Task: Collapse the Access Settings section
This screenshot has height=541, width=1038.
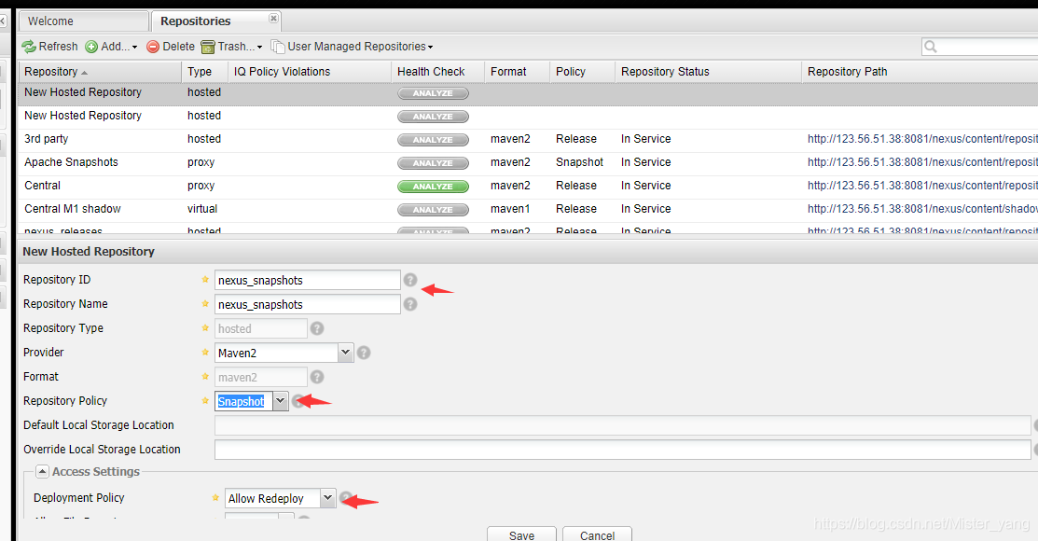Action: tap(42, 471)
